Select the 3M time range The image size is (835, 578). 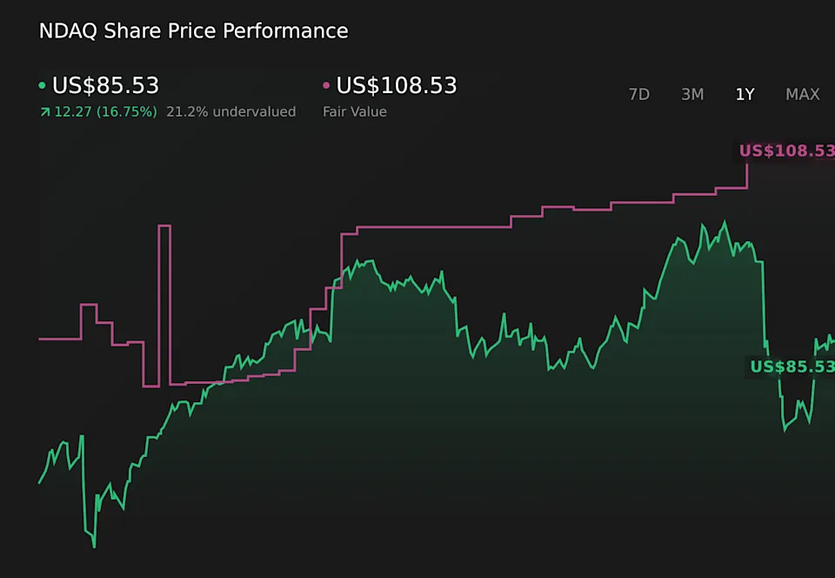click(x=692, y=94)
